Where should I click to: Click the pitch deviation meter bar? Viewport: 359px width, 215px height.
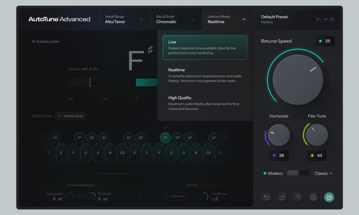113,82
